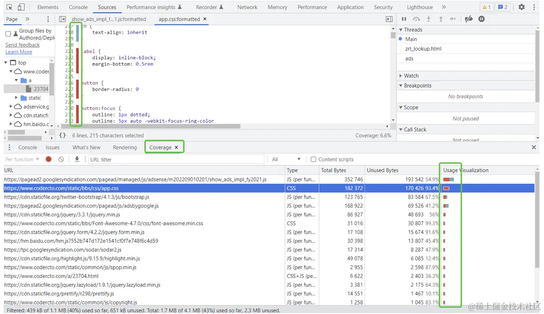The image size is (544, 314).
Task: Deactivate breakpoints icon
Action: pos(469,19)
